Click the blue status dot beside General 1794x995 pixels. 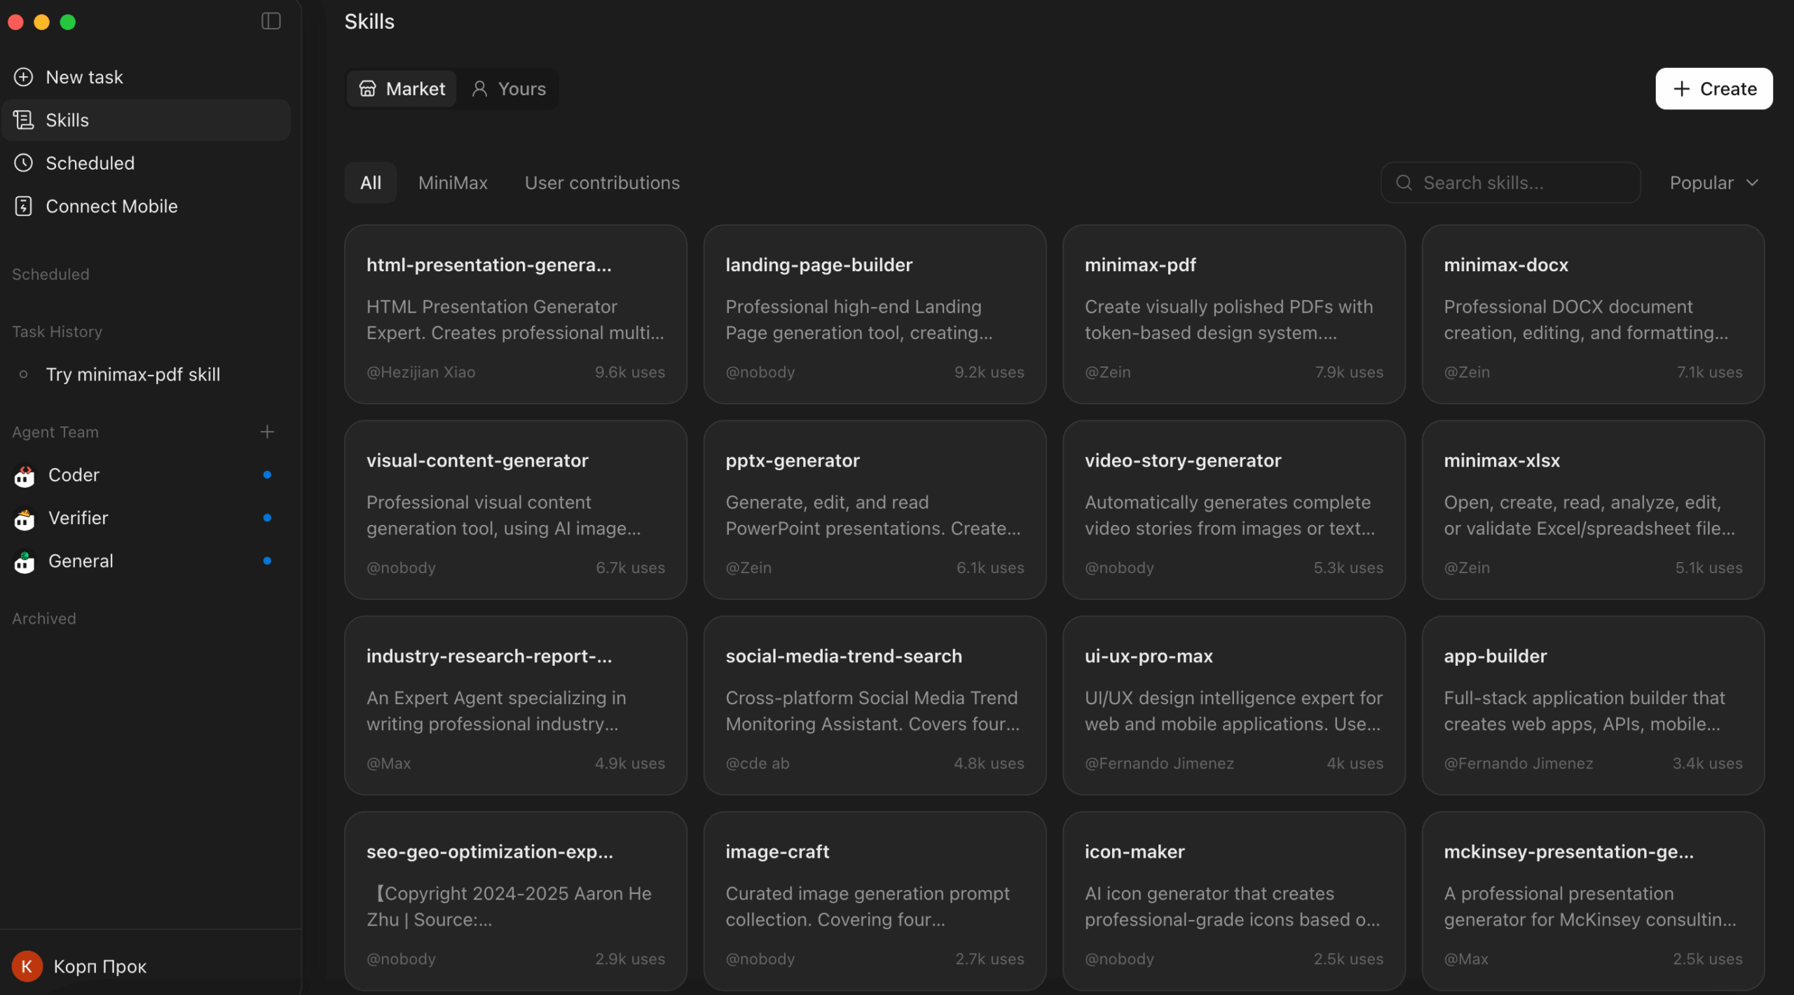pos(267,561)
